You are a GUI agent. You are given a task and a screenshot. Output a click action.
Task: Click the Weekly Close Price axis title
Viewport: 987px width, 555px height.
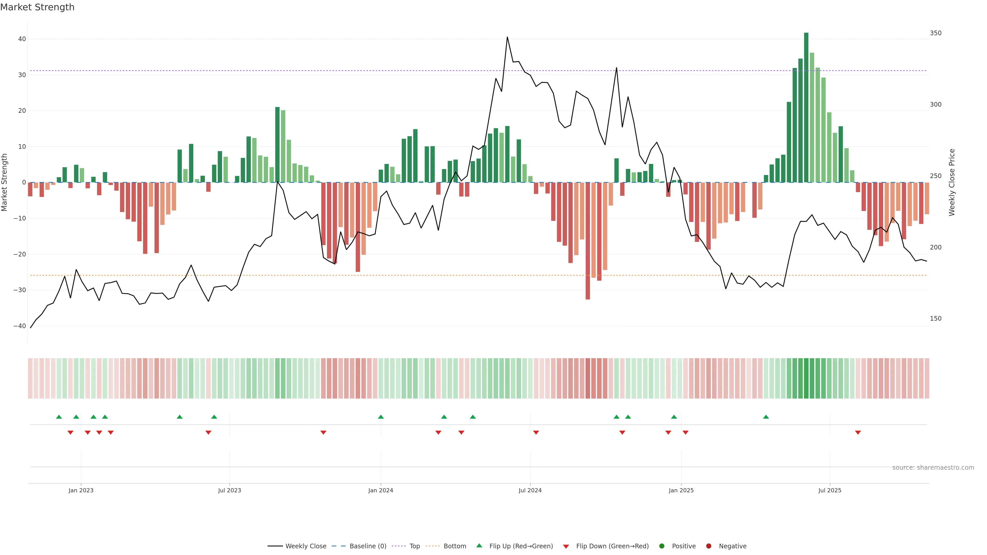(952, 182)
